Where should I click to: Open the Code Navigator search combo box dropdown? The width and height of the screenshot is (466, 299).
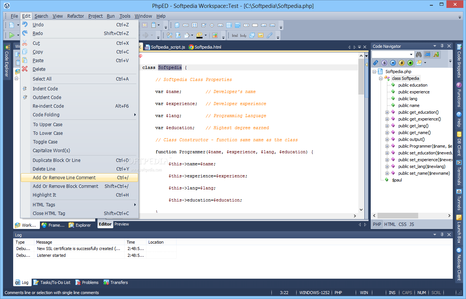[x=411, y=55]
